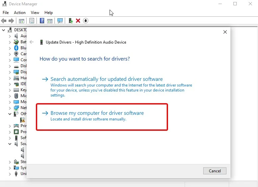Click the Properties toolbar icon

[32, 21]
